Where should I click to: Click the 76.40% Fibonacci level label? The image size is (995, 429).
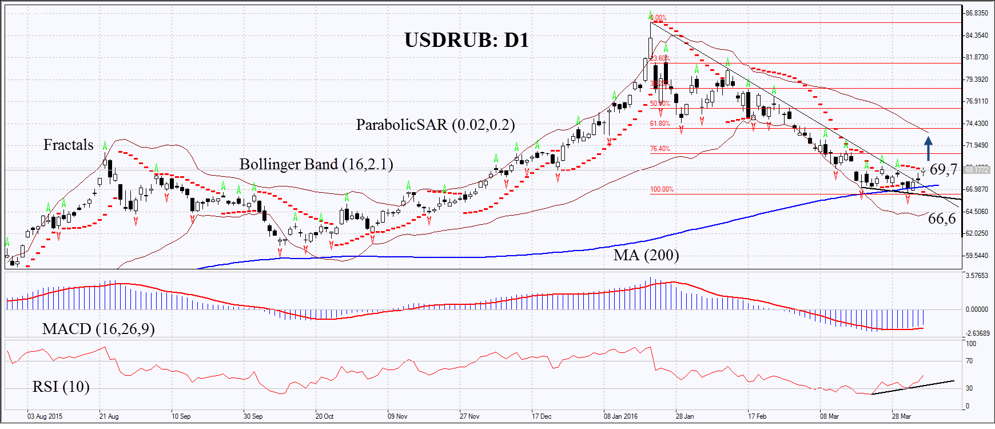tap(660, 149)
